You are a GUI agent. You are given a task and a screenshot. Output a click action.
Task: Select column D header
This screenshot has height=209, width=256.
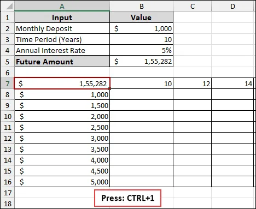click(232, 7)
